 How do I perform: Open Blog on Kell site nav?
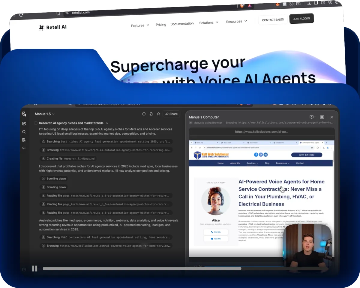coord(267,163)
